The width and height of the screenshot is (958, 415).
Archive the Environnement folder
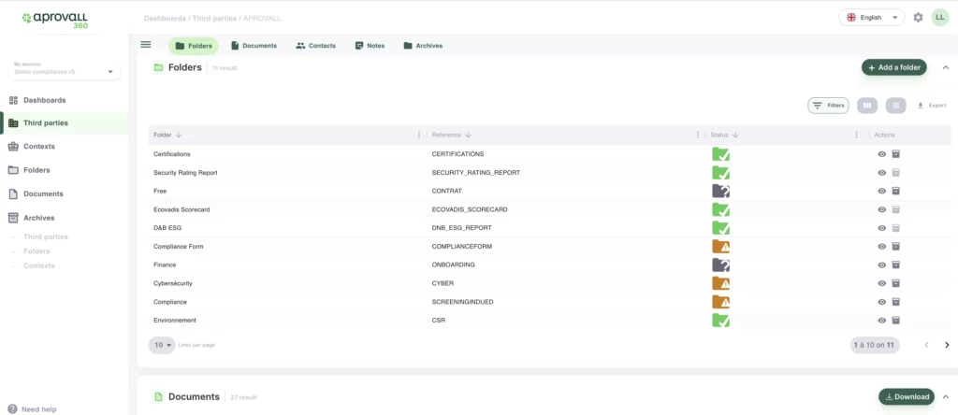click(x=895, y=321)
